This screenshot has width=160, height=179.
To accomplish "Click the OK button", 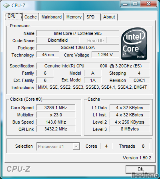I will click(140, 169).
